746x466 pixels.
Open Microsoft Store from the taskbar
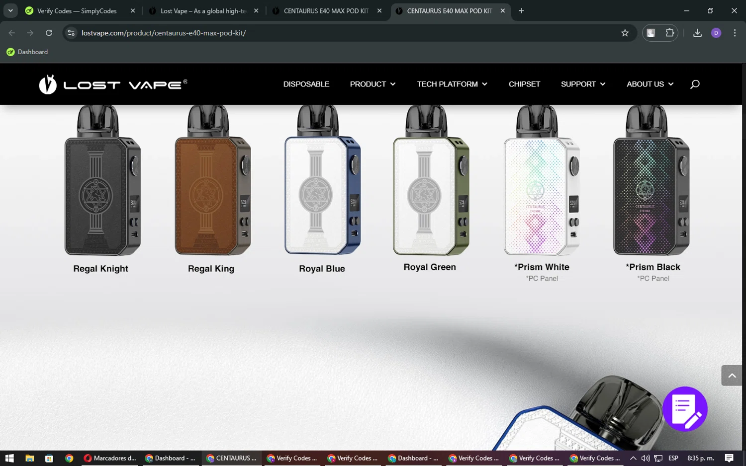(x=49, y=458)
